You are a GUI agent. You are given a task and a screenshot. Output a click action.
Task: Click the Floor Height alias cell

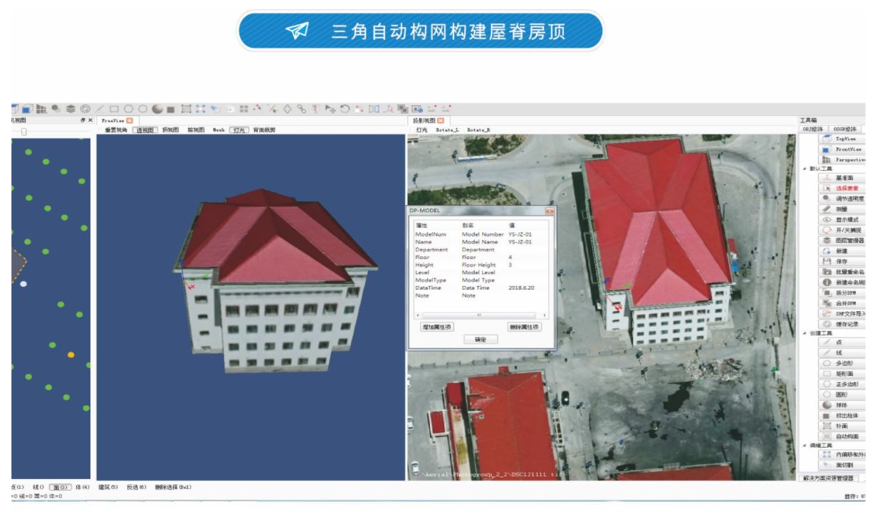[478, 265]
